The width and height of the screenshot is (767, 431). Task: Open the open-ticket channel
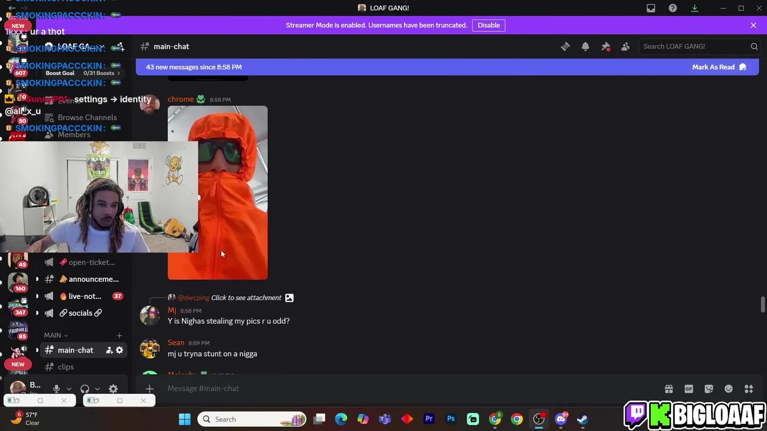[80, 262]
